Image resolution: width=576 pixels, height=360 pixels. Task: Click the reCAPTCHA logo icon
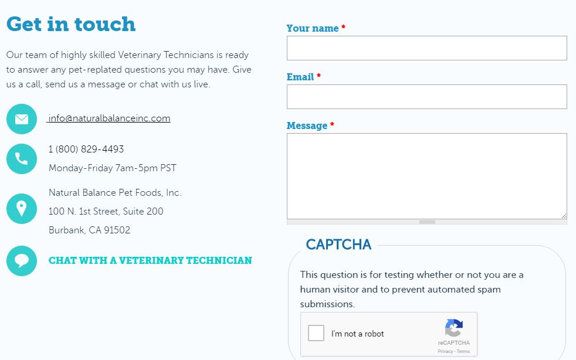click(x=453, y=328)
